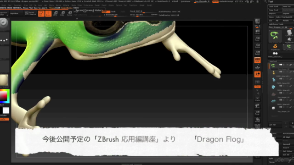Click the QuickSave button

(186, 1)
